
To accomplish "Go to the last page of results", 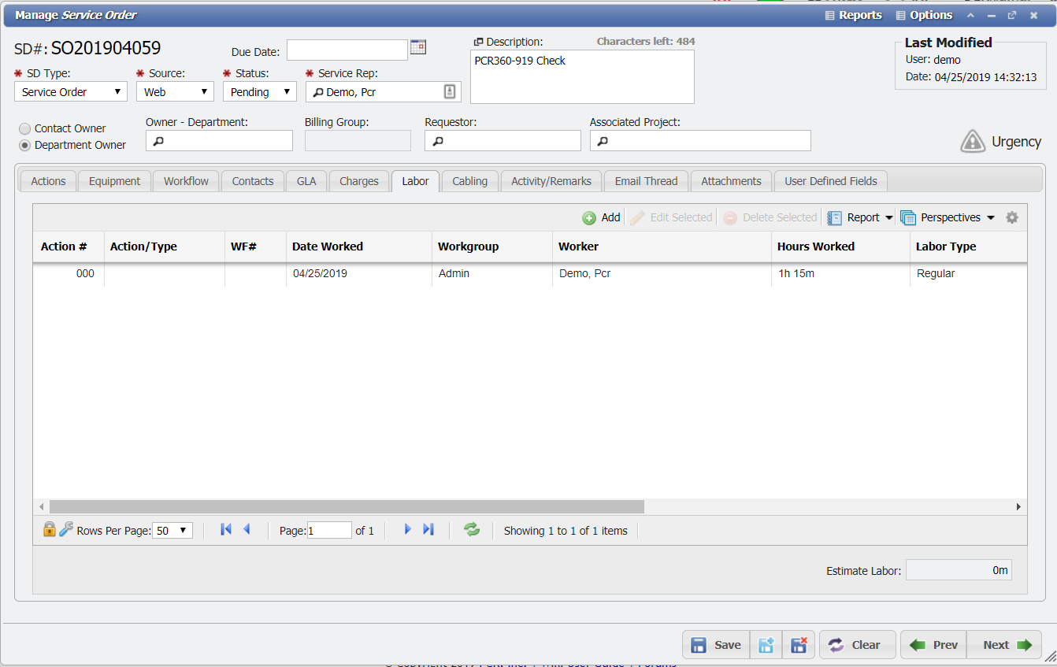I will click(x=428, y=530).
